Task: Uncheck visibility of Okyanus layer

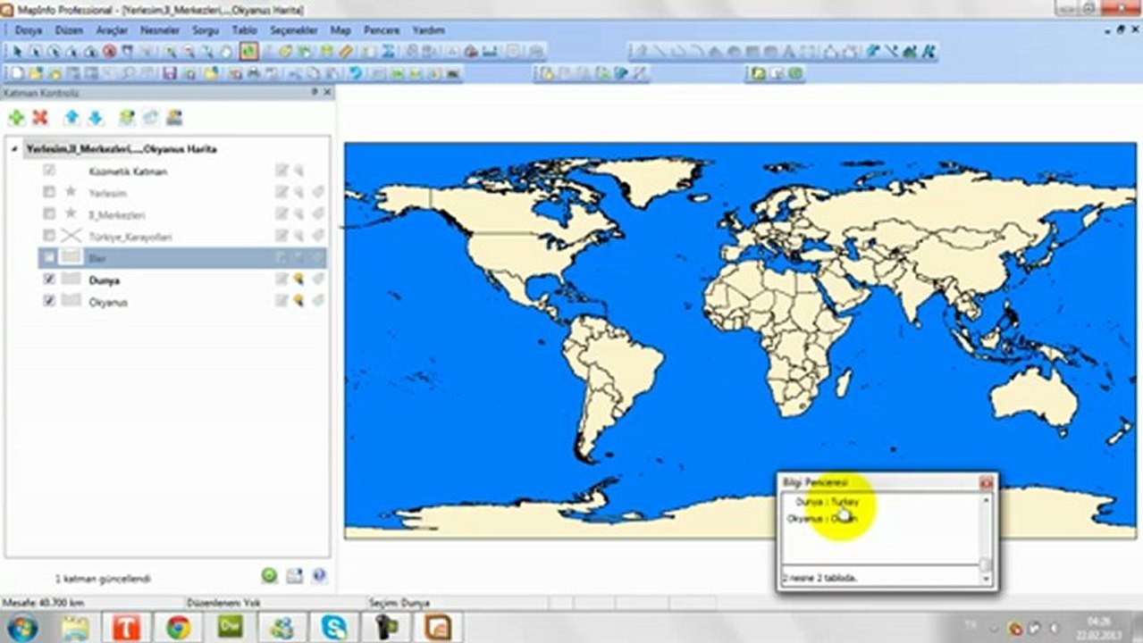Action: point(49,302)
